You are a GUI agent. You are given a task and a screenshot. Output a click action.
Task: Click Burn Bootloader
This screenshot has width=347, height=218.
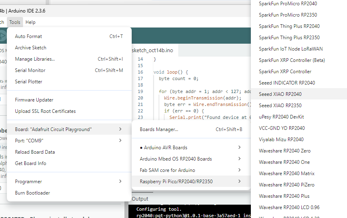point(32,193)
